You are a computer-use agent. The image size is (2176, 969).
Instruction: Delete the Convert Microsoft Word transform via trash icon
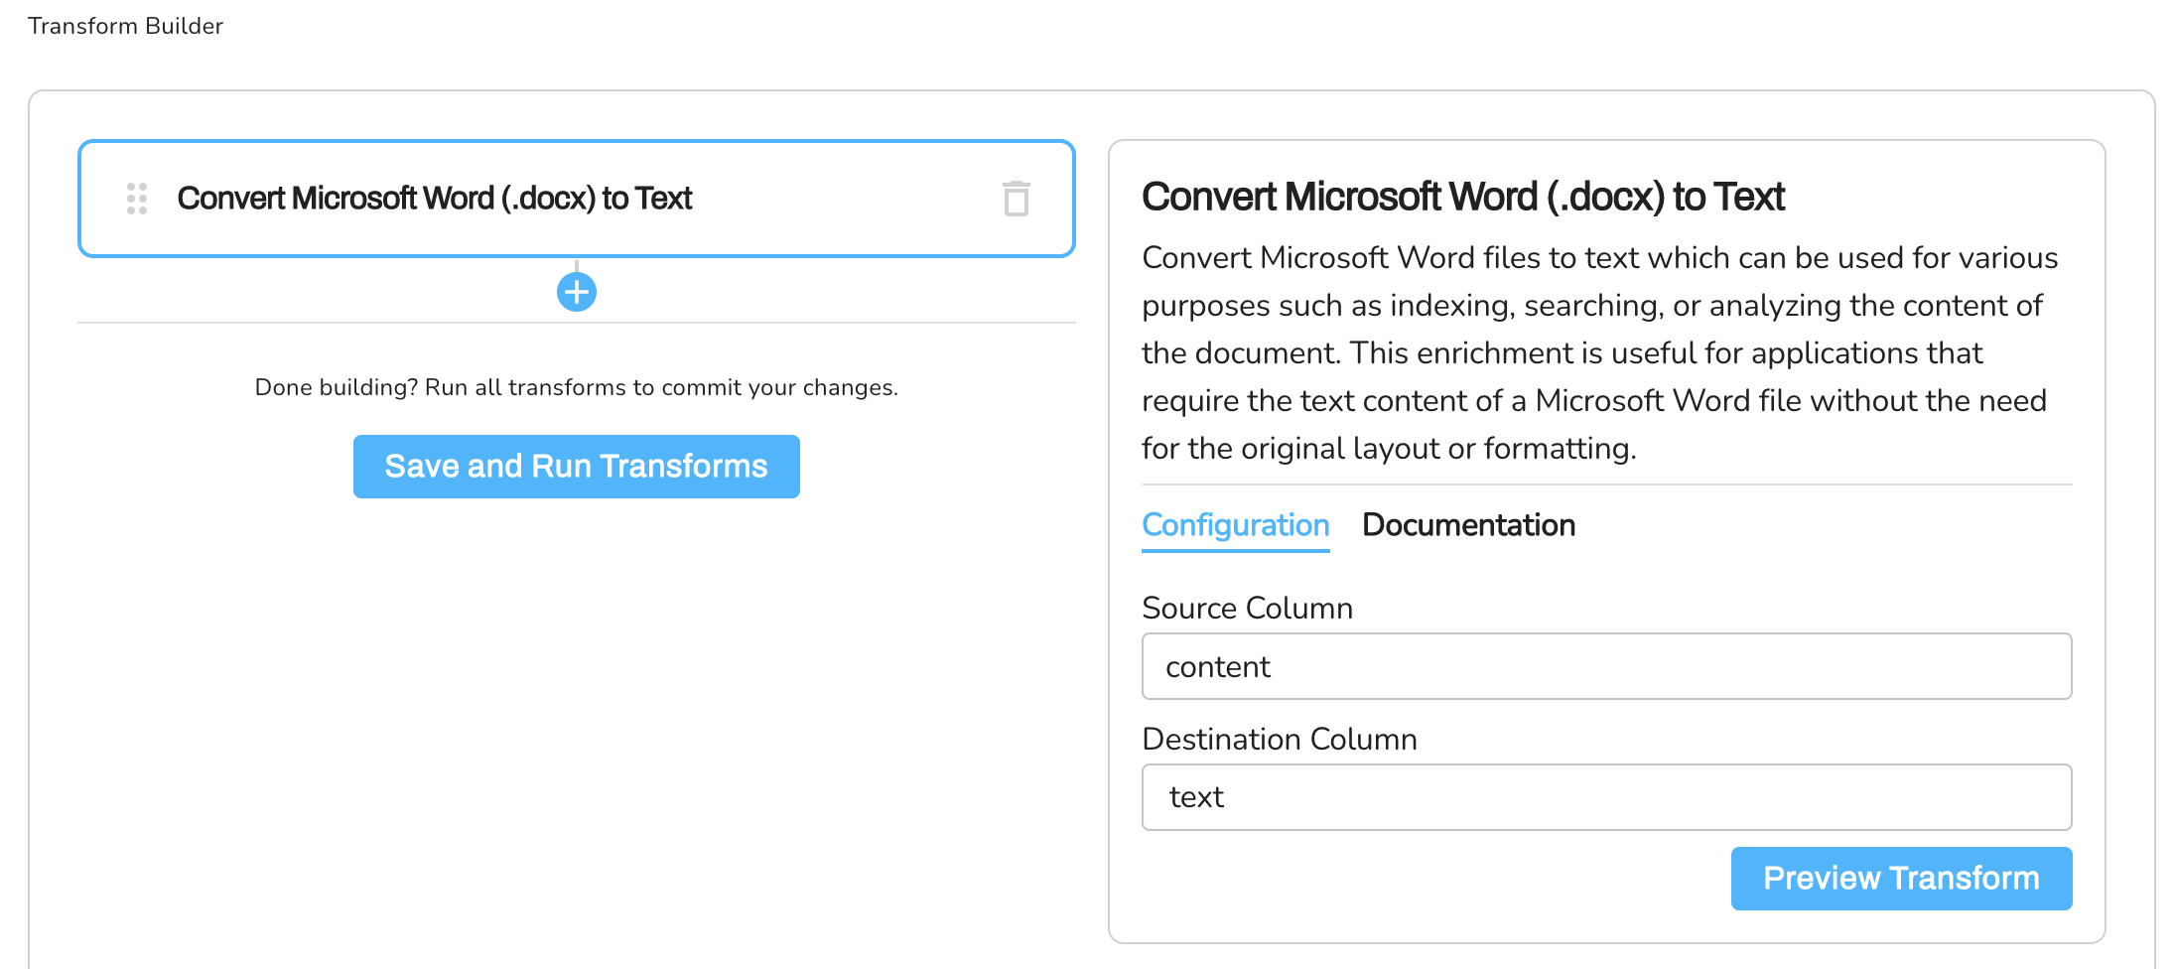click(1016, 199)
